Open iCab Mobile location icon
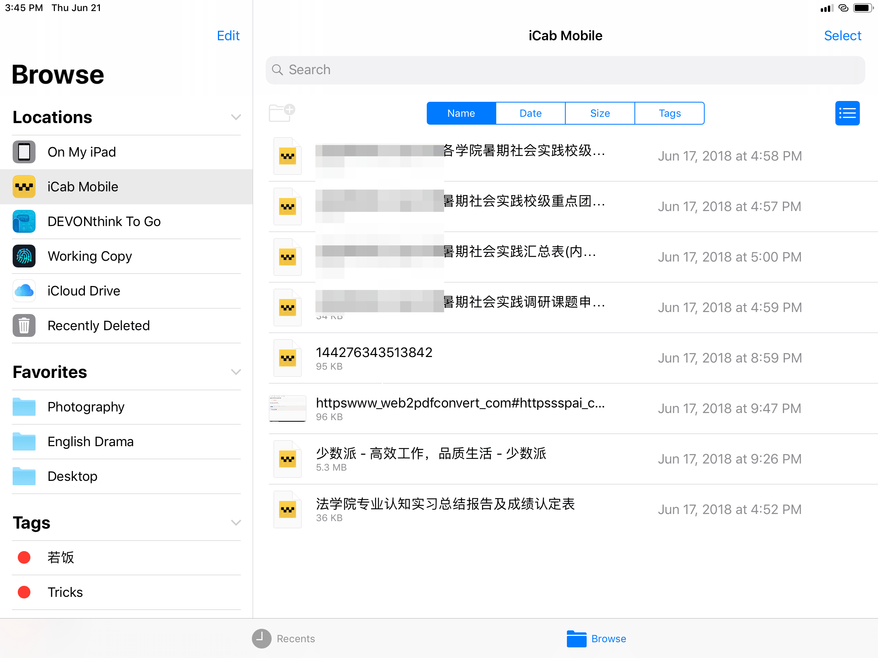 (24, 187)
